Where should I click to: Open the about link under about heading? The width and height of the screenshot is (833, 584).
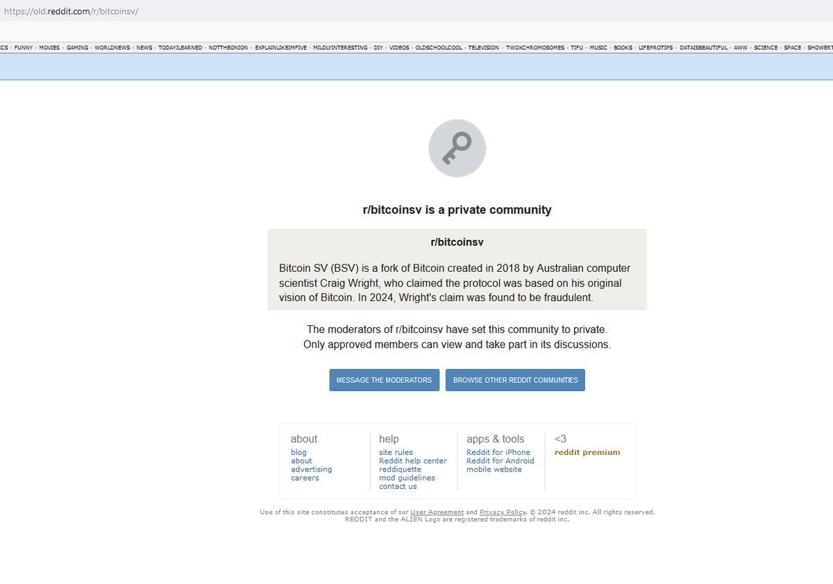[301, 461]
